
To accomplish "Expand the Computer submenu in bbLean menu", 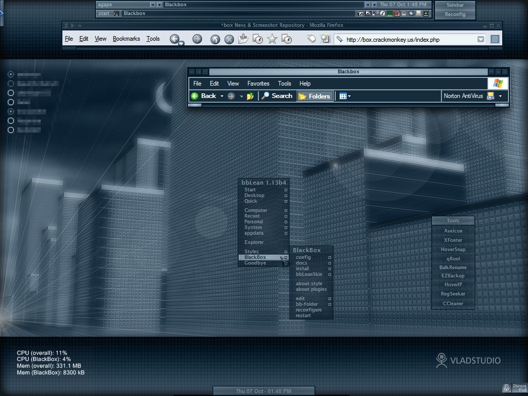I will tap(263, 210).
